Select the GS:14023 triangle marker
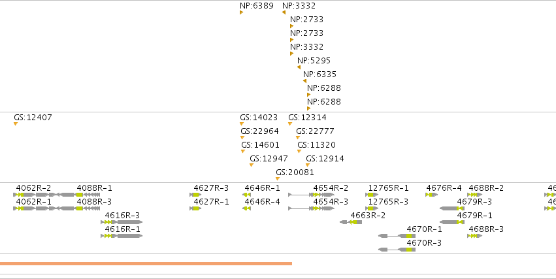556x279 pixels. (x=242, y=123)
